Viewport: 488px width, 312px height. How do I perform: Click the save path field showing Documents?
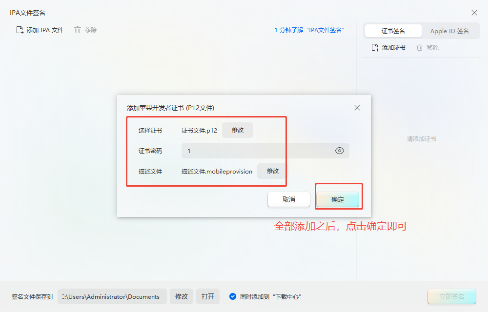[x=112, y=296]
